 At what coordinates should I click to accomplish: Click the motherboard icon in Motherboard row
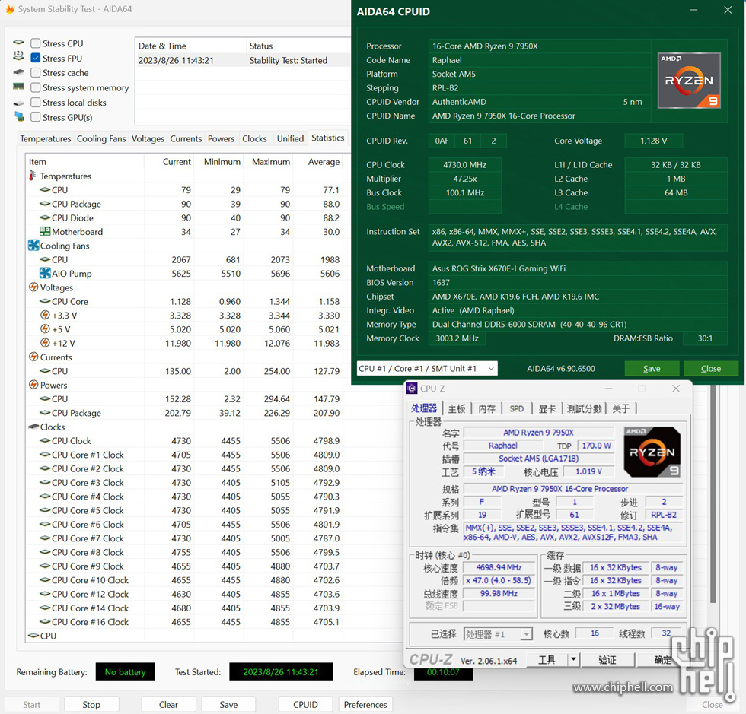click(x=45, y=231)
